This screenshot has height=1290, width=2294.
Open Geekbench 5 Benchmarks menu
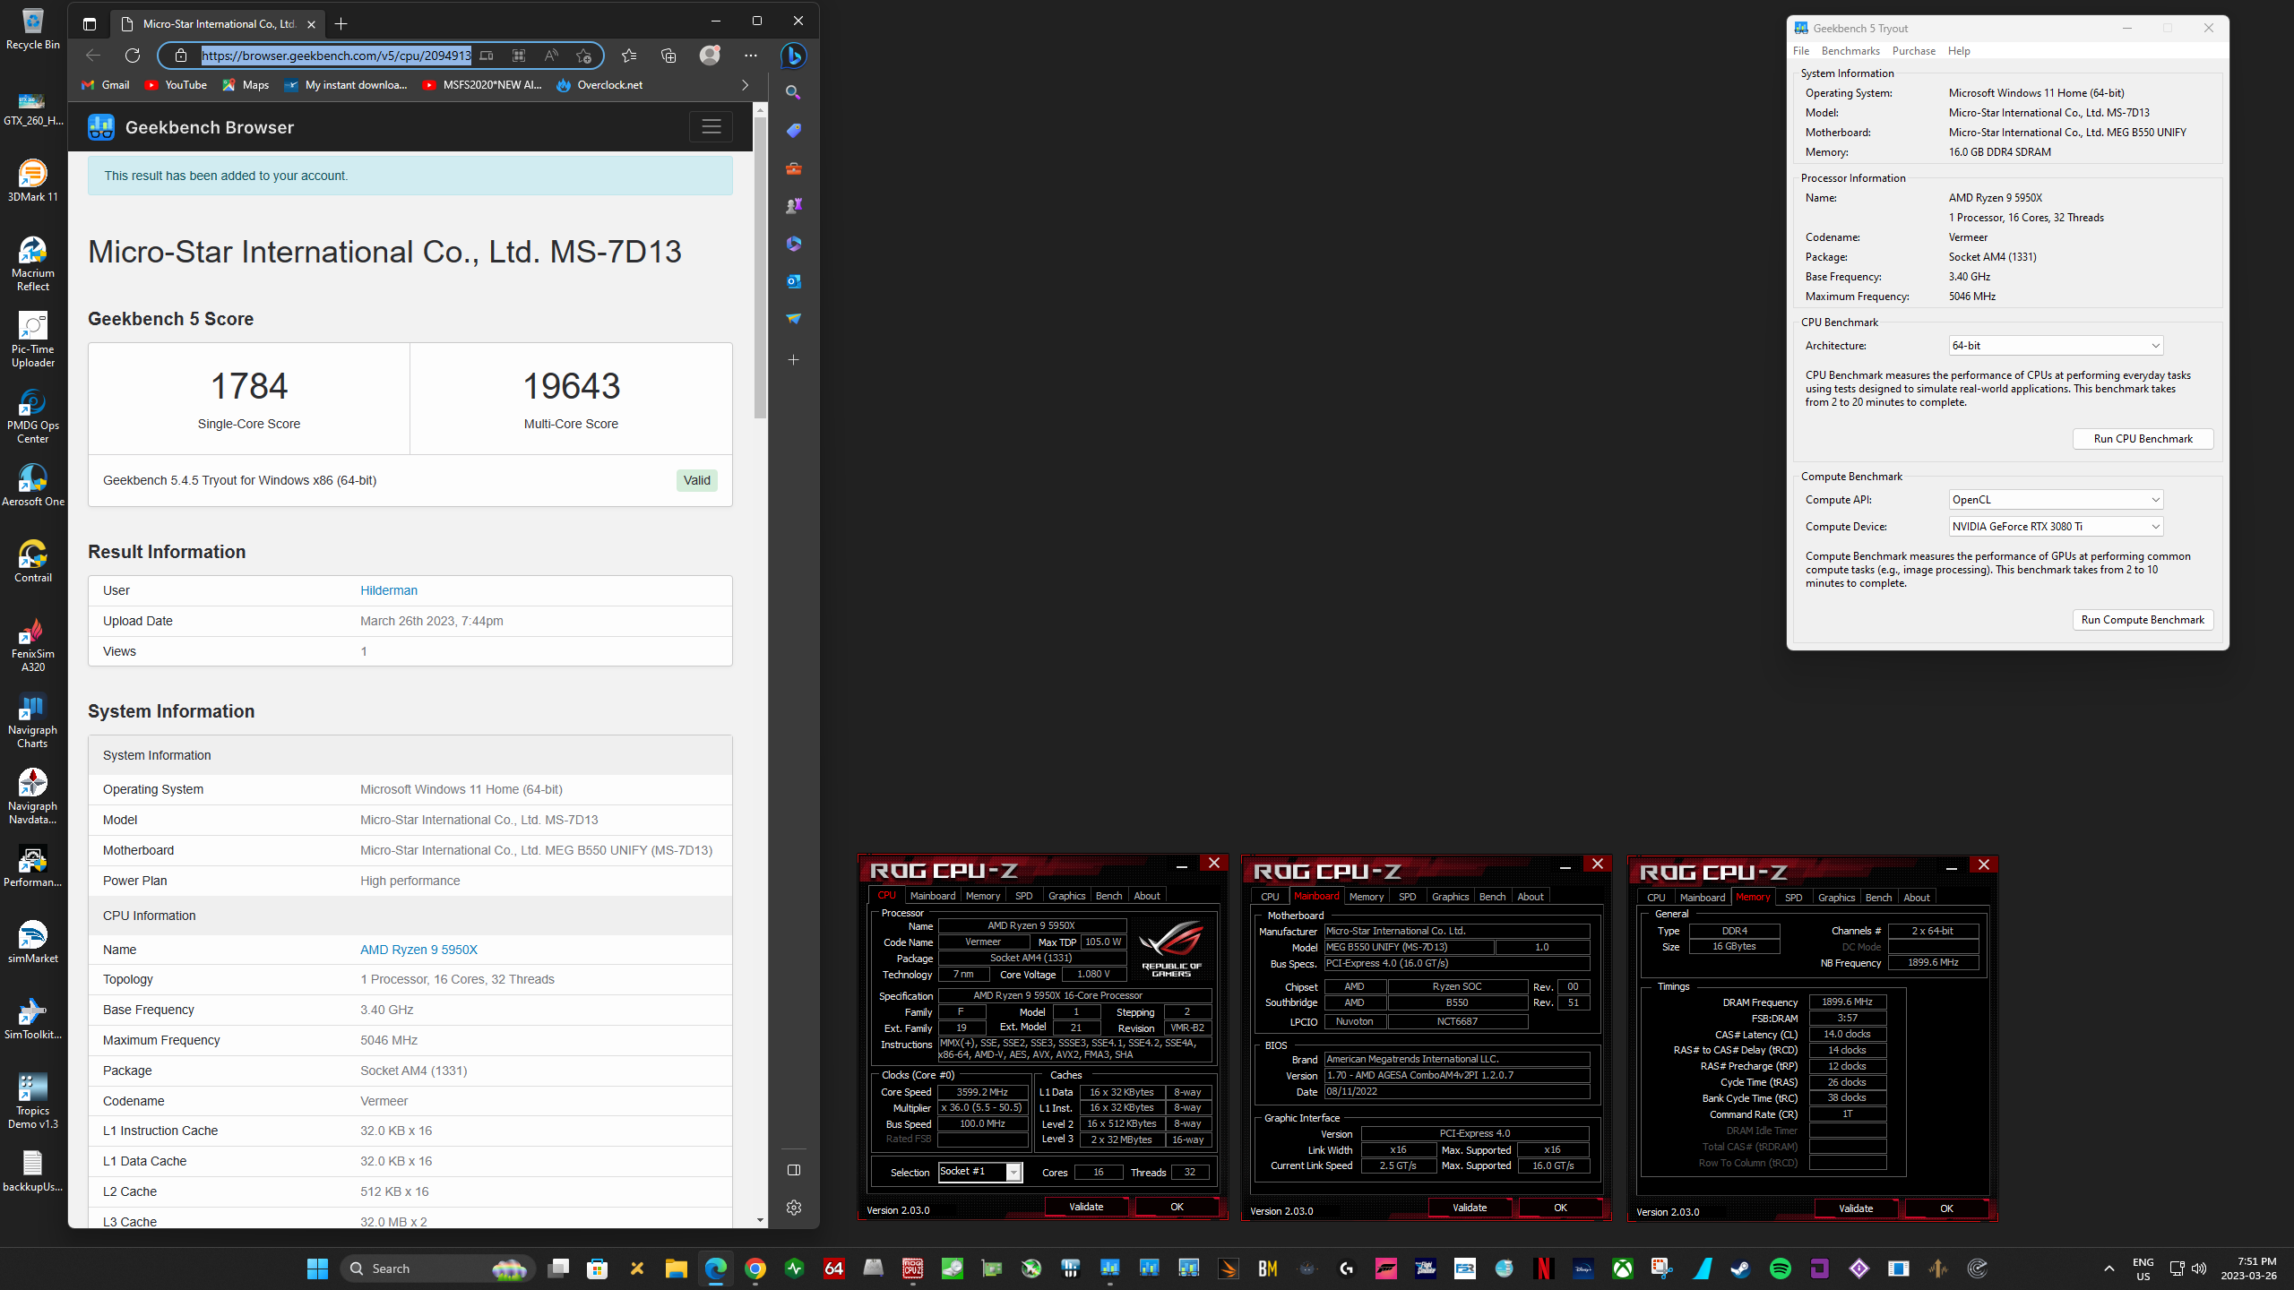click(1850, 51)
